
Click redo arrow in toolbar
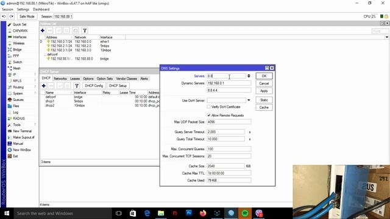(x=12, y=16)
